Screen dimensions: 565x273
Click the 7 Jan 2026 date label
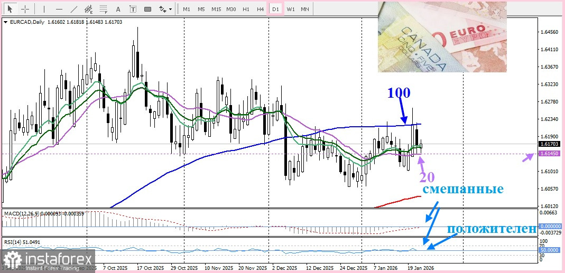tap(385, 268)
